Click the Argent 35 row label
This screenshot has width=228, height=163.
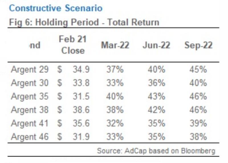[x=30, y=96]
